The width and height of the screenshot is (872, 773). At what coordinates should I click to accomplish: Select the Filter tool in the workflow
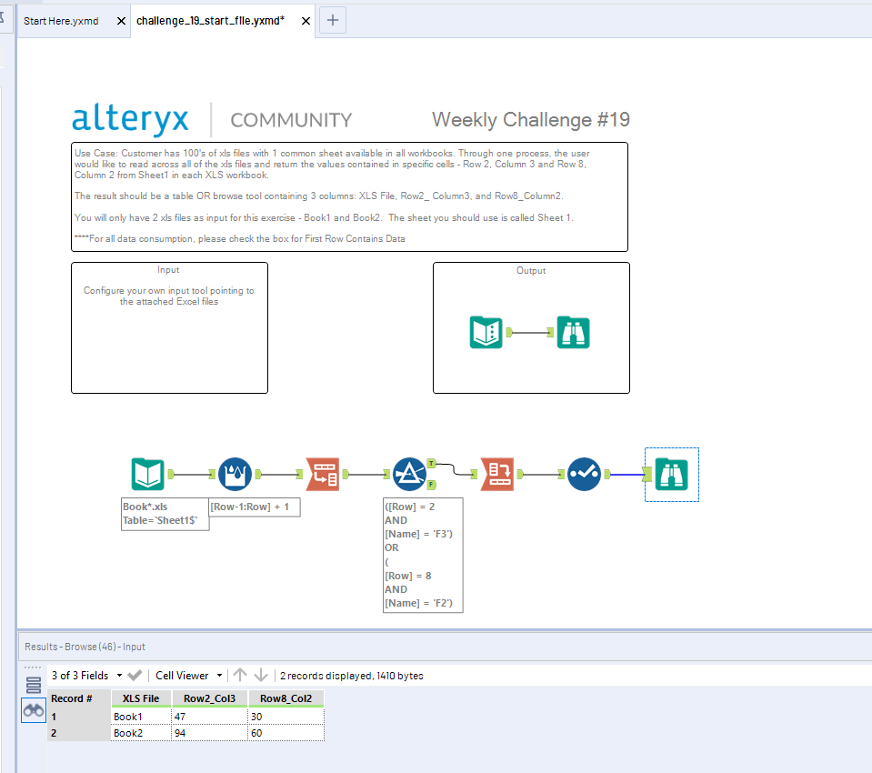pos(409,474)
